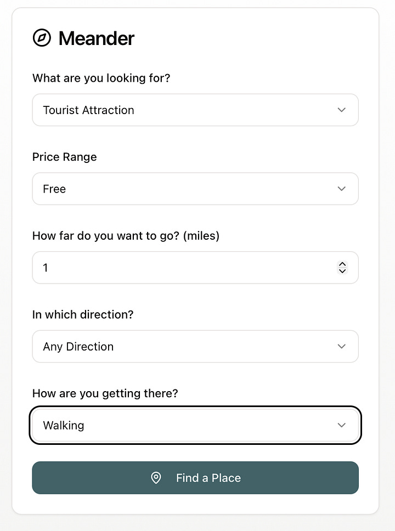Click the Find a Place button

point(195,478)
